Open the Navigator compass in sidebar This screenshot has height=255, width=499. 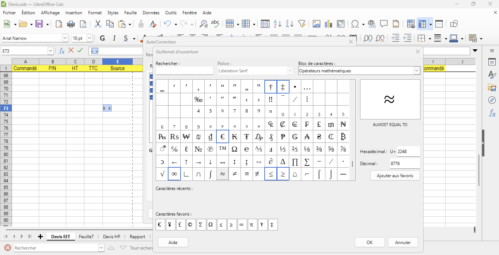(492, 100)
